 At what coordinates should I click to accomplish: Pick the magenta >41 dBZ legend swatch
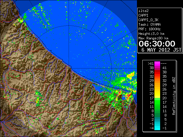pos(157,64)
